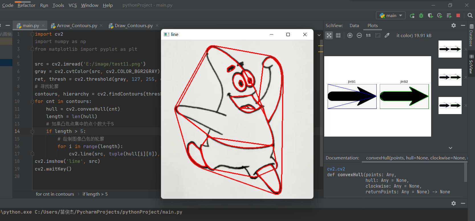Select the SciView Plots tab
The height and width of the screenshot is (221, 475).
(x=372, y=25)
